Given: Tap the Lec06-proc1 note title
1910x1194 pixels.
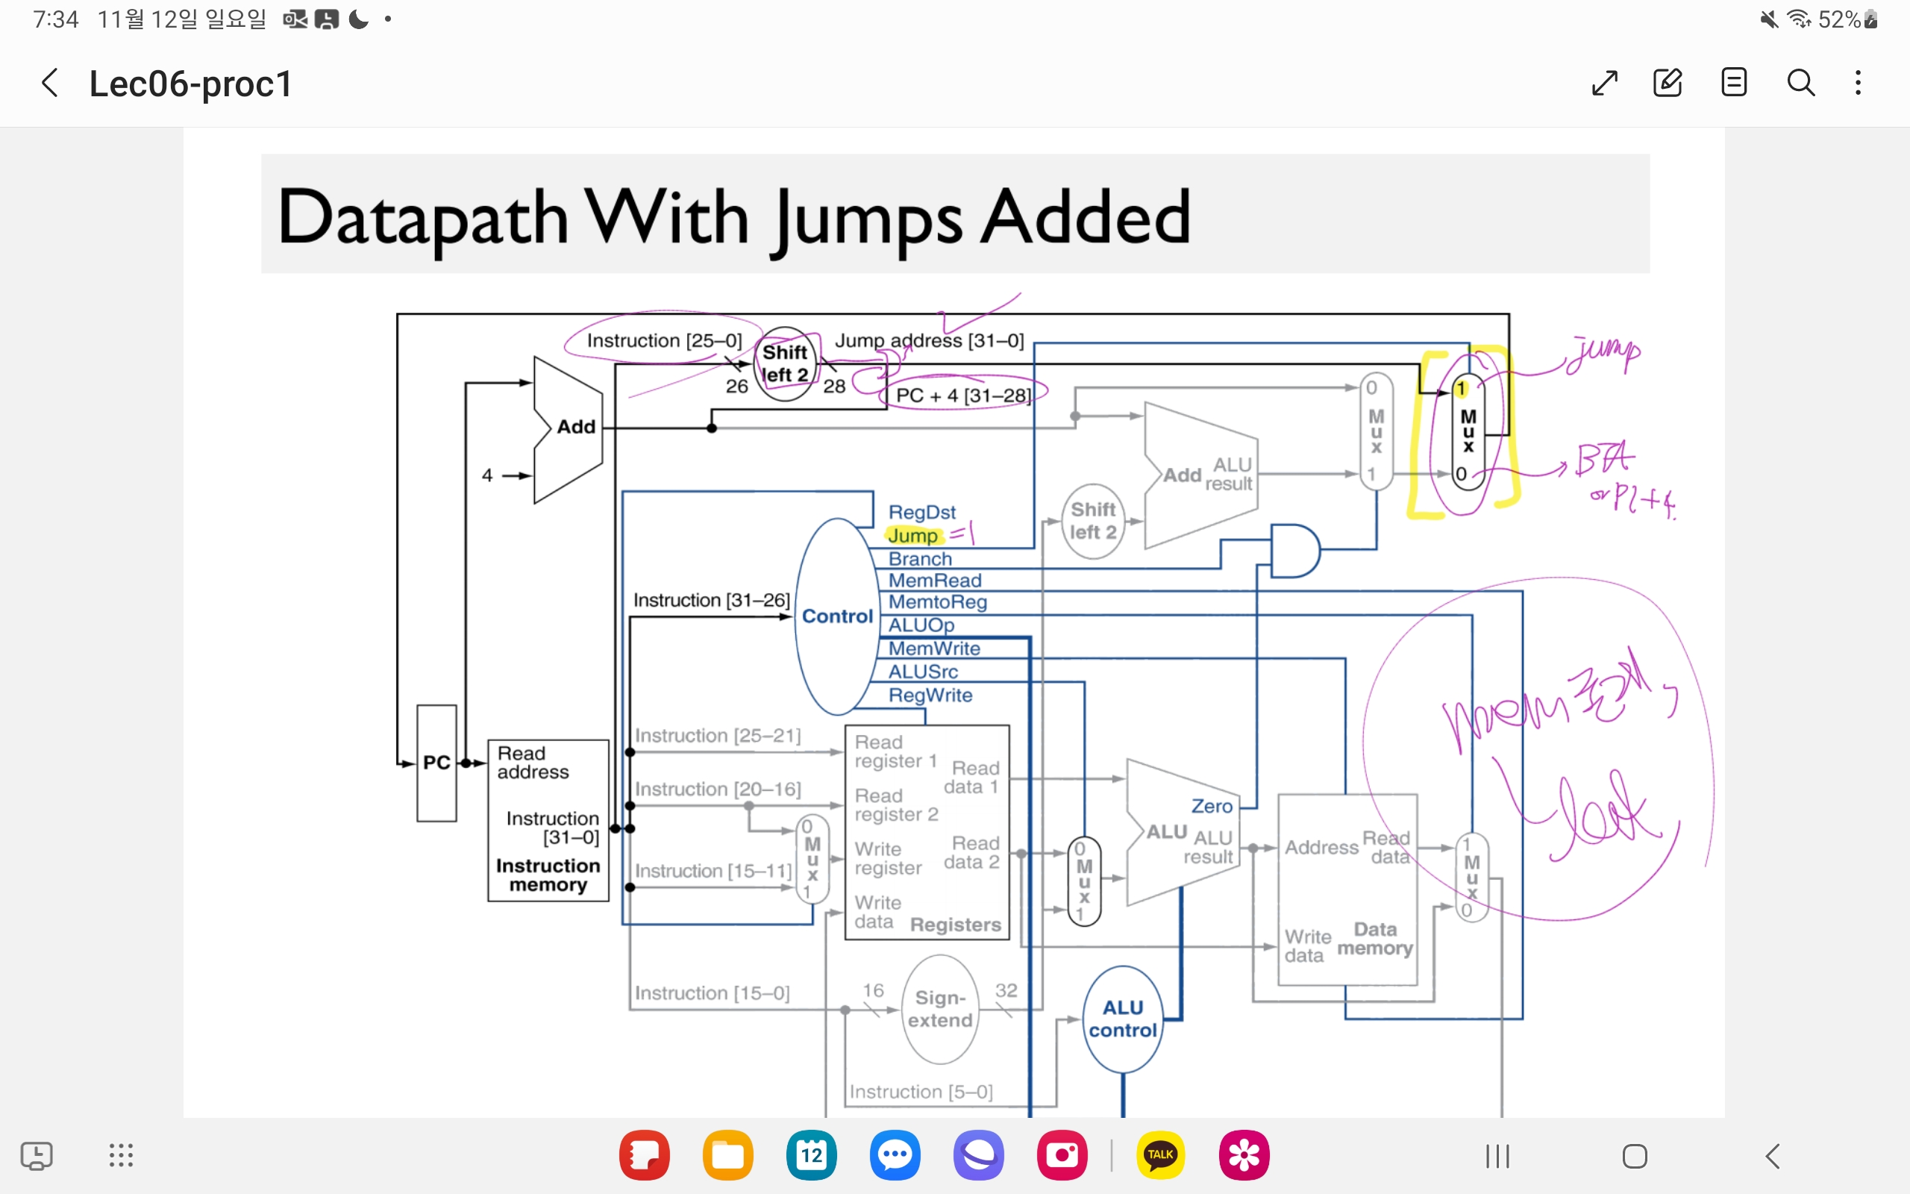Looking at the screenshot, I should coord(190,84).
